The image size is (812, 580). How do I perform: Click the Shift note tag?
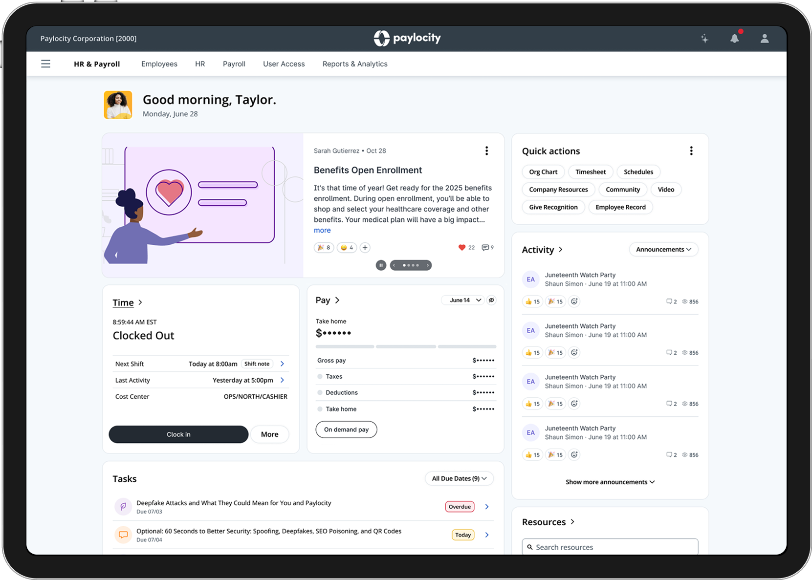[x=257, y=364]
